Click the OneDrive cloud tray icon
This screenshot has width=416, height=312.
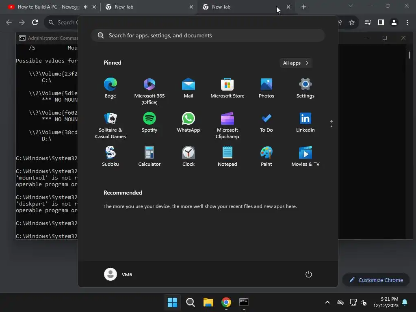coord(340,302)
